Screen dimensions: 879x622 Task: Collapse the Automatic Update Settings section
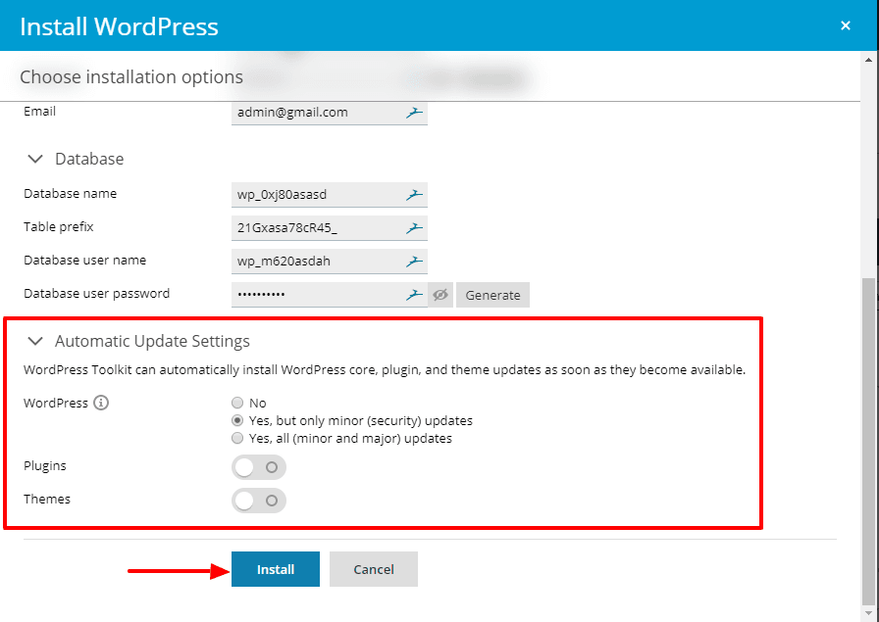[35, 341]
